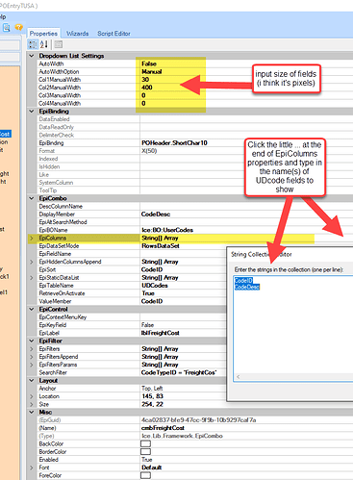This screenshot has width=353, height=480.
Task: Expand the Font property
Action: point(32,467)
